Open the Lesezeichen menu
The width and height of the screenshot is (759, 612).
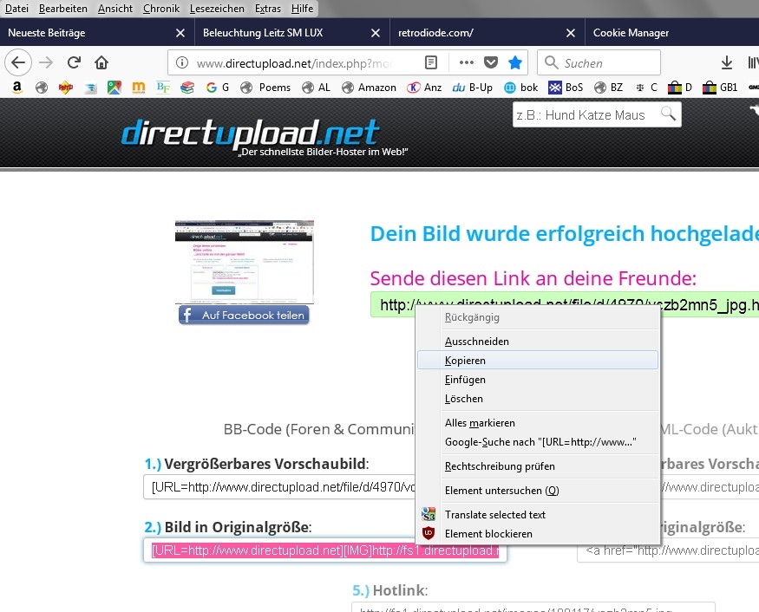click(x=218, y=9)
